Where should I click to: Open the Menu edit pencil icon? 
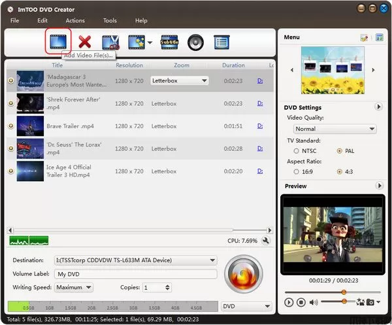[364, 38]
